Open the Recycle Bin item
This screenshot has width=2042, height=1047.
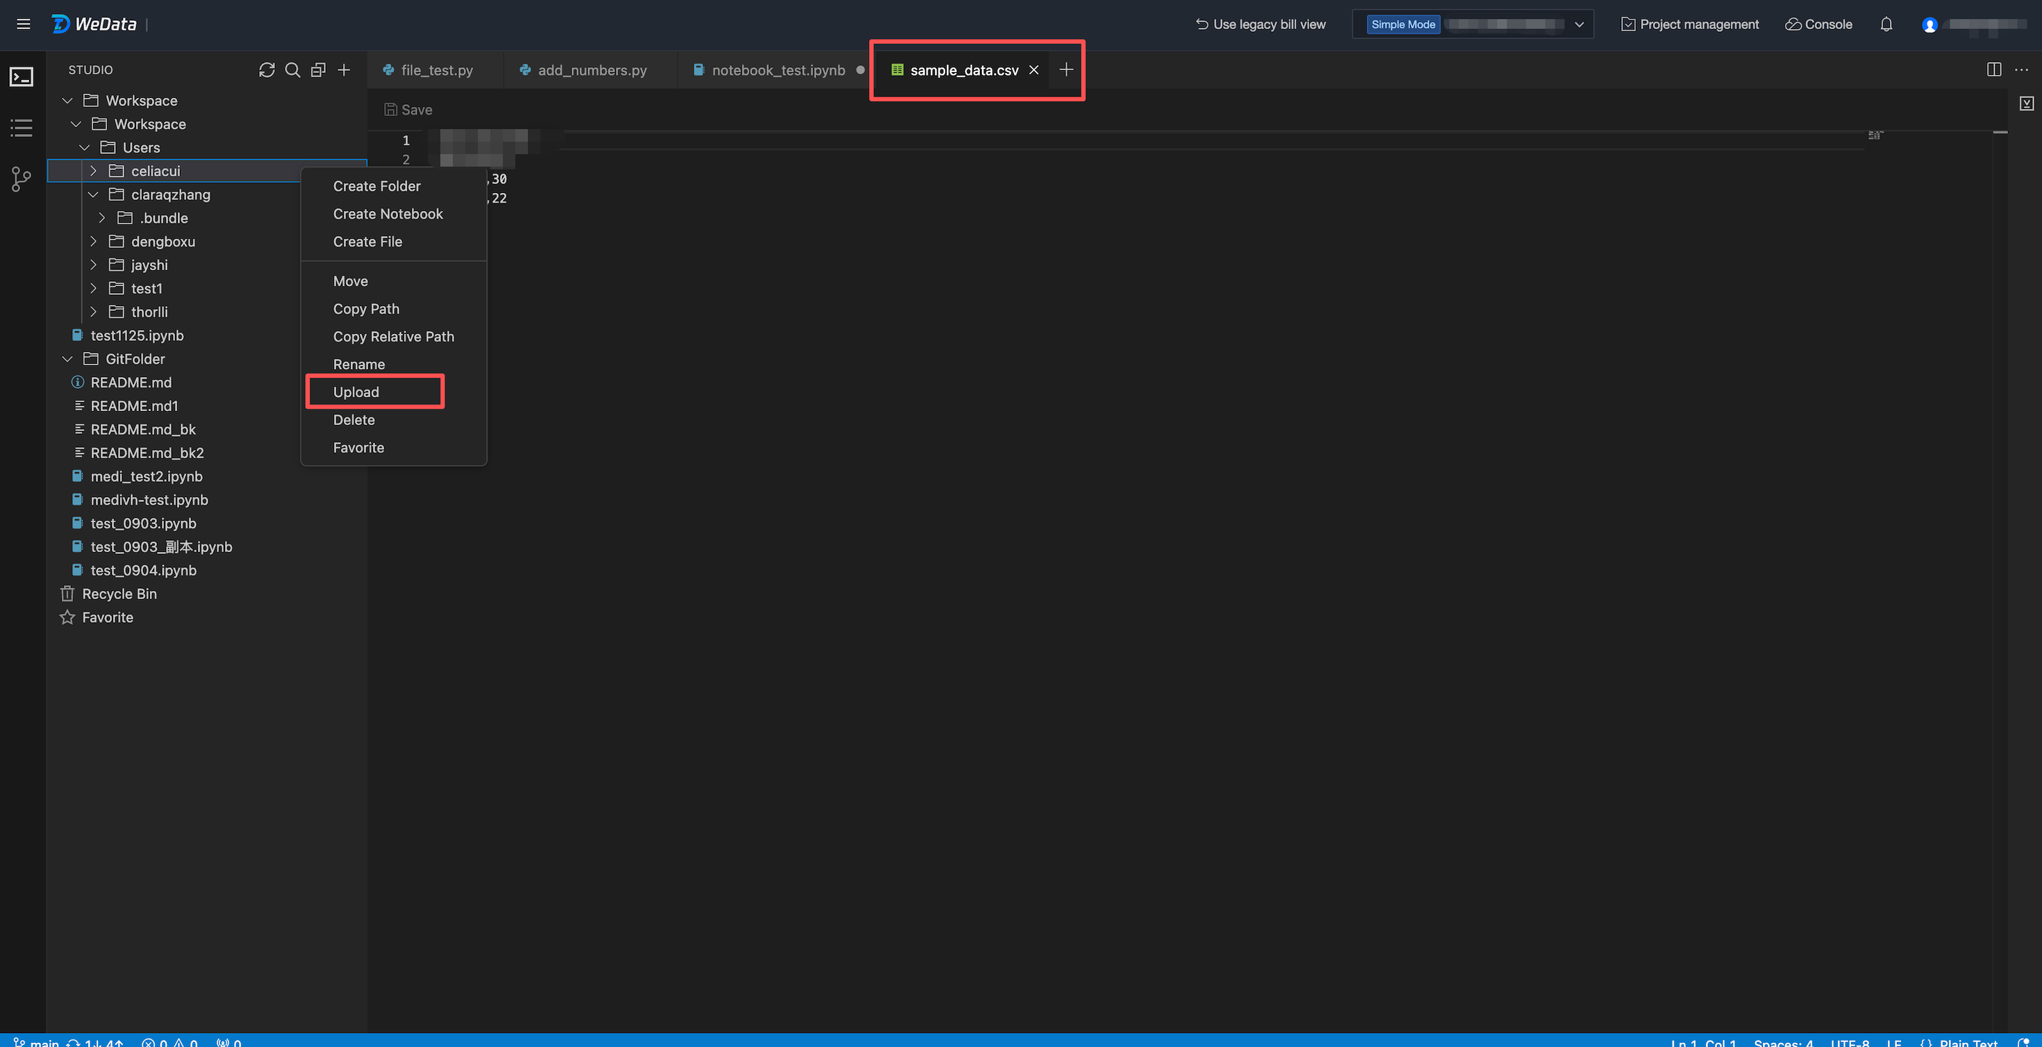(119, 594)
